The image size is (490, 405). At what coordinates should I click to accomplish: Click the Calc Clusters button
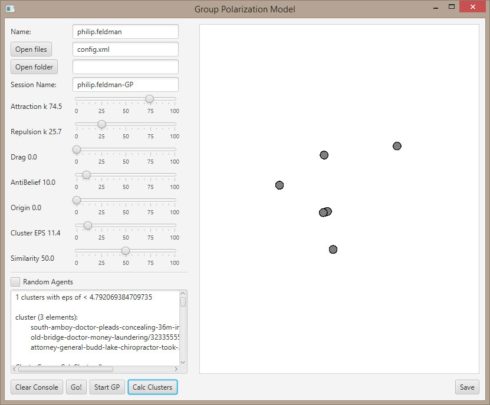[152, 387]
